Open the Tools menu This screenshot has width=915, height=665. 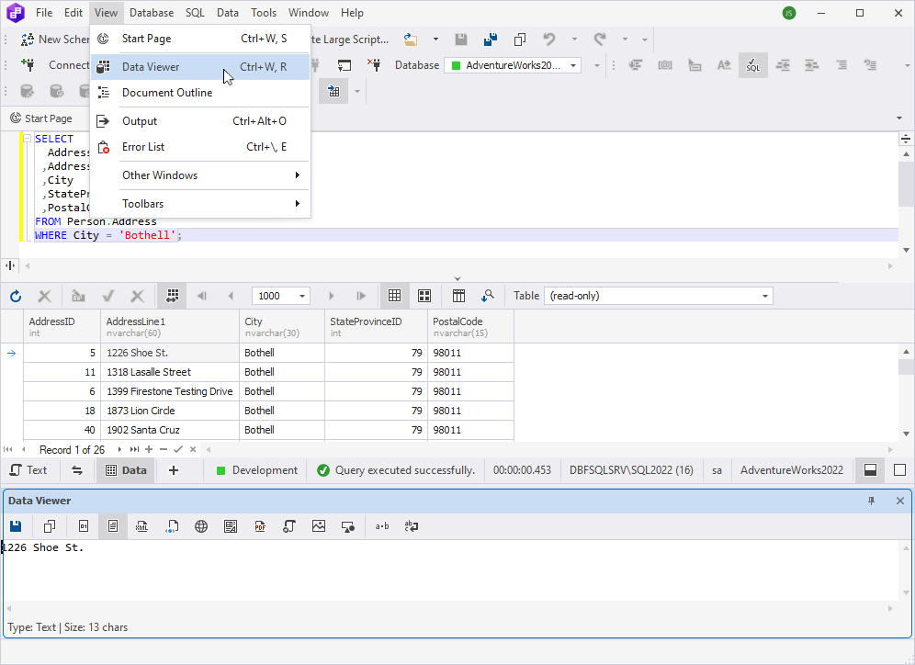coord(264,12)
